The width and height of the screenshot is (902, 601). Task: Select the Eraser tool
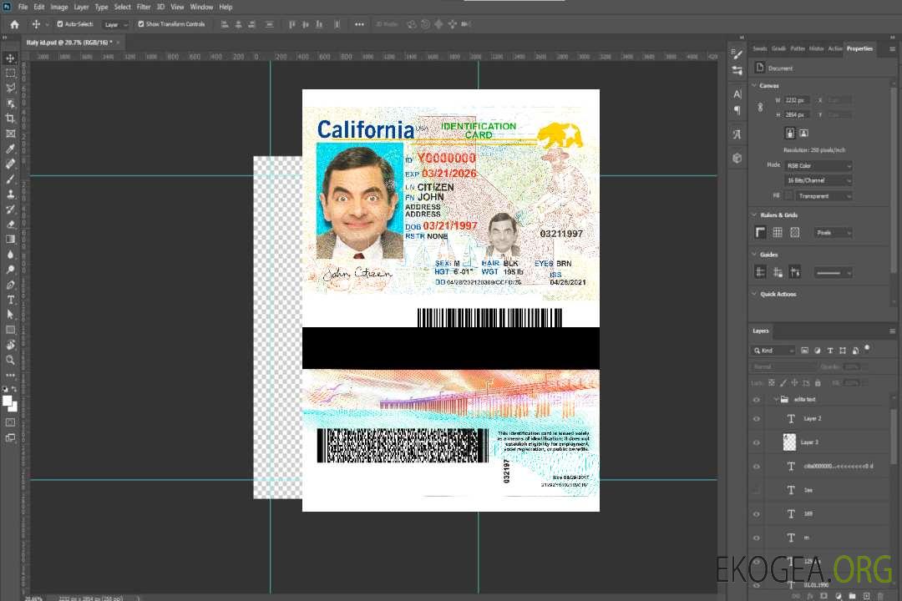[10, 225]
